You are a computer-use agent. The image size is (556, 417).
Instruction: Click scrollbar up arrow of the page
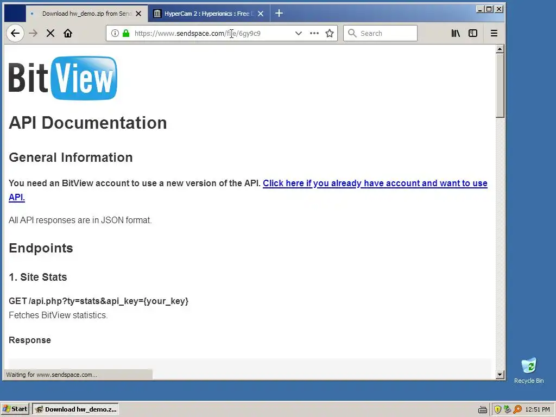point(500,49)
